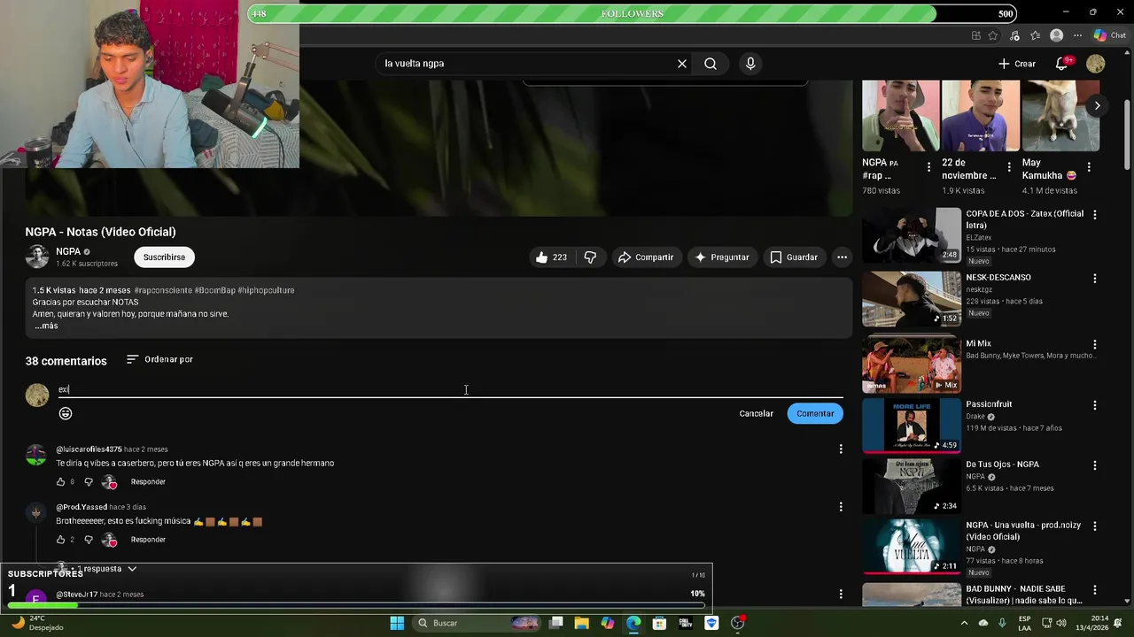Viewport: 1134px width, 637px height.
Task: Cancel the comment with Cancelar
Action: pyautogui.click(x=756, y=413)
